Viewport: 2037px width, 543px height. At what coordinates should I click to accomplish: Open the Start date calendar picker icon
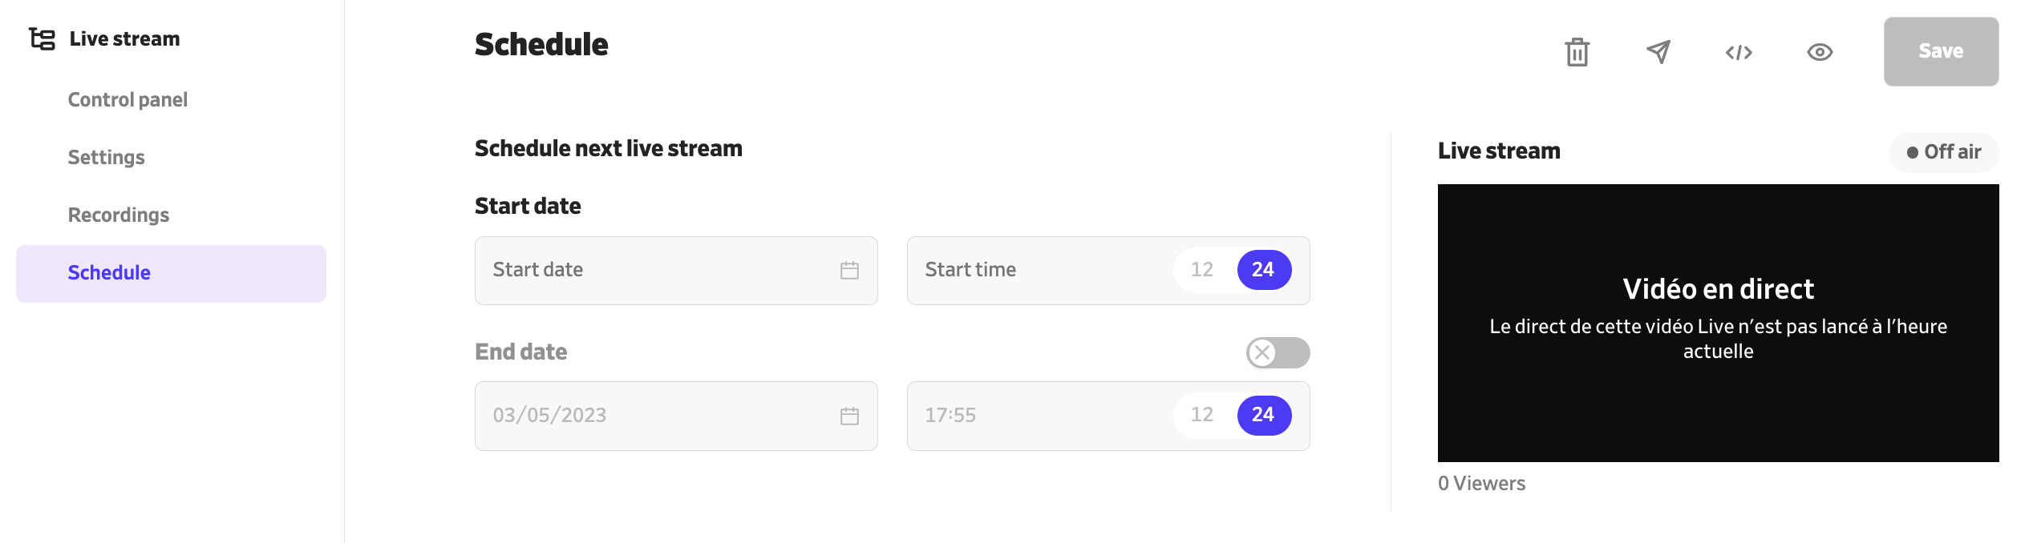coord(849,270)
